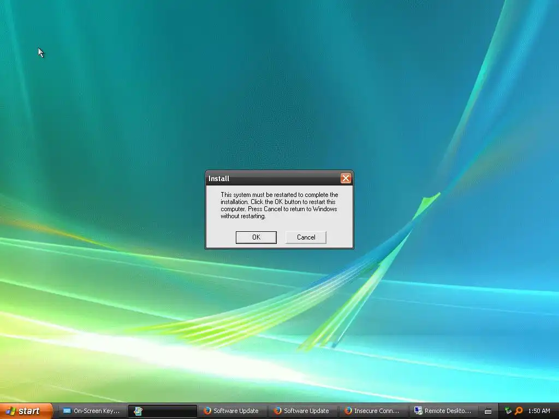559x419 pixels.
Task: Click the keyboard icon in the taskbar
Action: point(488,411)
